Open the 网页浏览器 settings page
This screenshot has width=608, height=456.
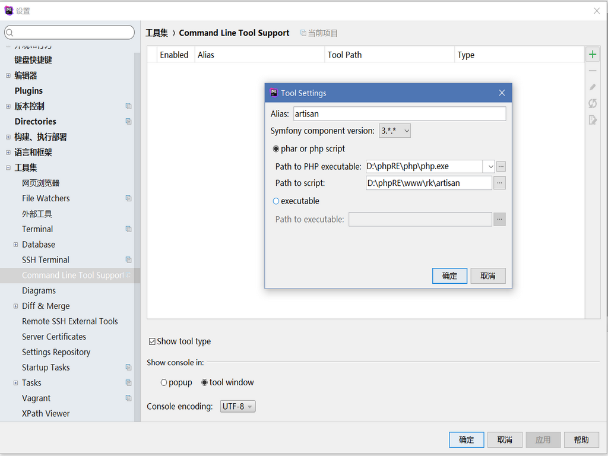pos(41,183)
